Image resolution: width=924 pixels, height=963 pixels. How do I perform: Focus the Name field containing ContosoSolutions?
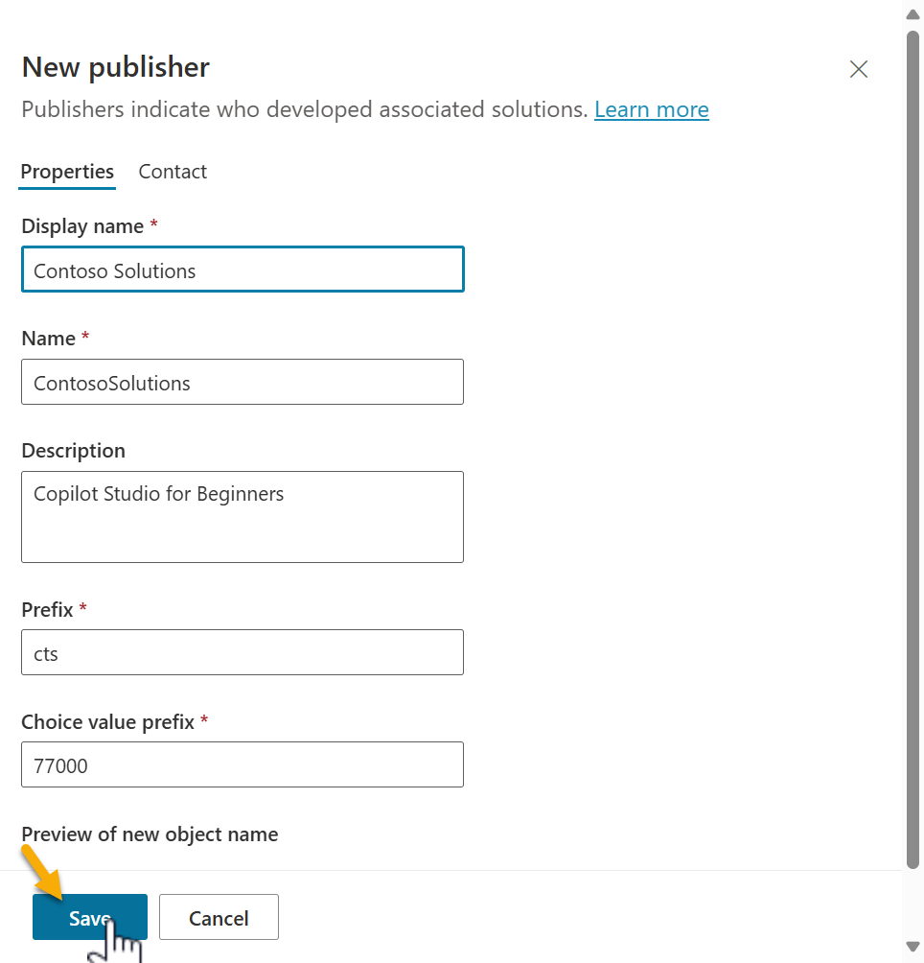pyautogui.click(x=243, y=382)
